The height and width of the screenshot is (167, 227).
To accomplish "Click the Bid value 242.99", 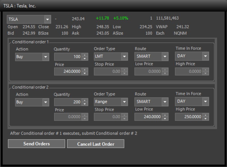I will click(29, 33).
